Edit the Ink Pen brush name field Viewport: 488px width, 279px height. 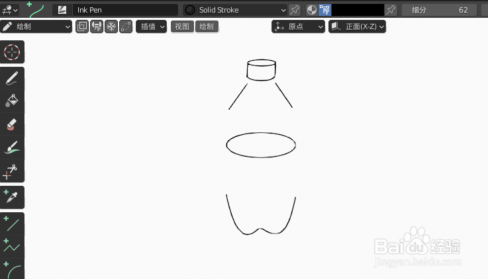125,10
